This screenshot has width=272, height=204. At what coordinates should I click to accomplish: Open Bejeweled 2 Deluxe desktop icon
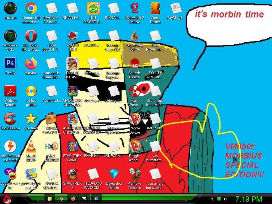click(135, 8)
